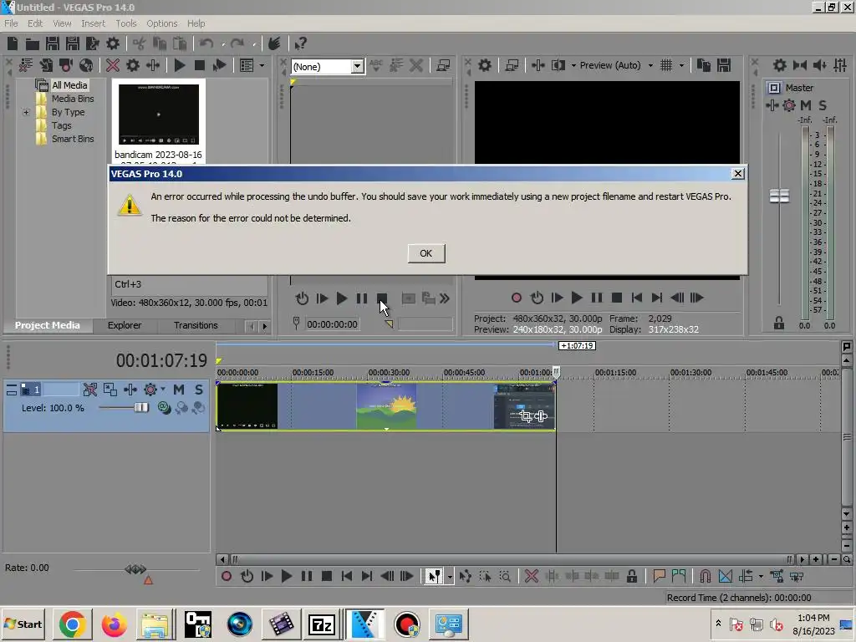
Task: Open the Options menu
Action: pos(161,23)
